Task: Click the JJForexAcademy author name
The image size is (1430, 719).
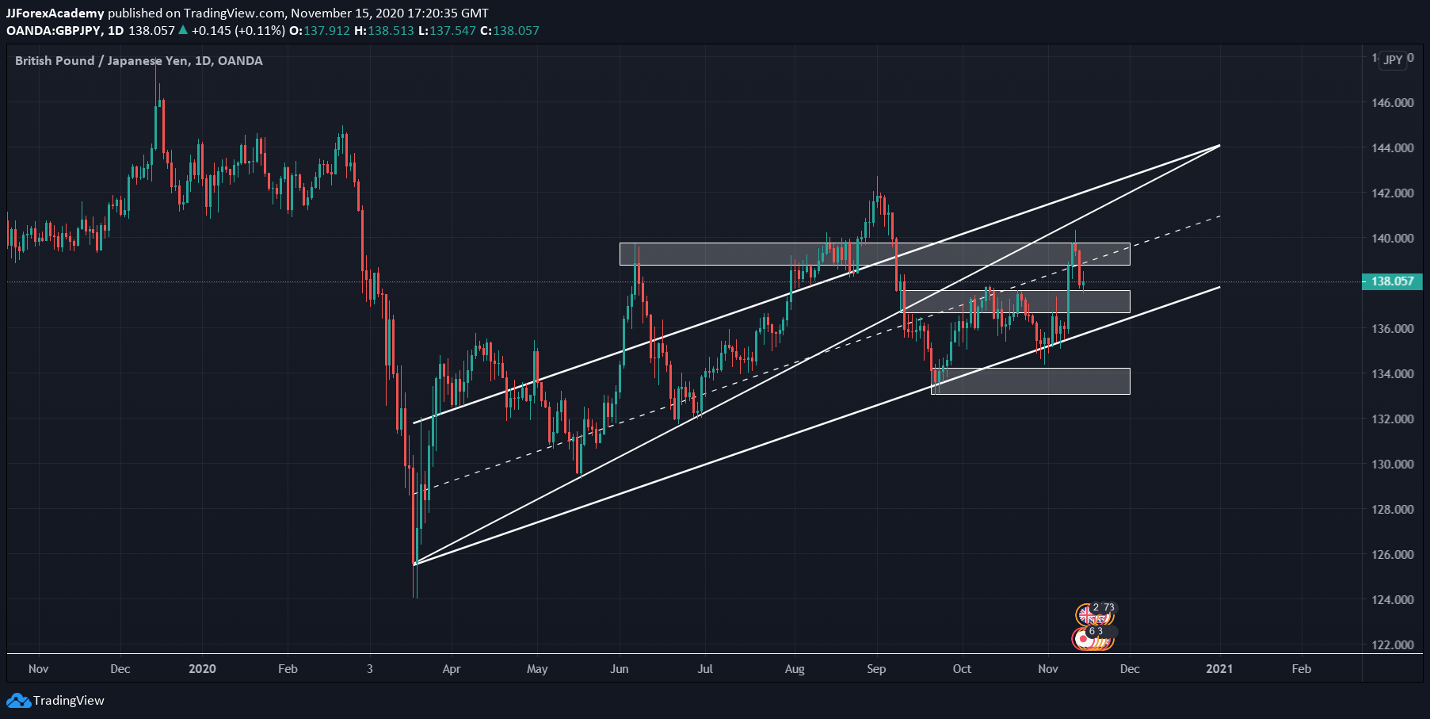Action: click(x=55, y=13)
